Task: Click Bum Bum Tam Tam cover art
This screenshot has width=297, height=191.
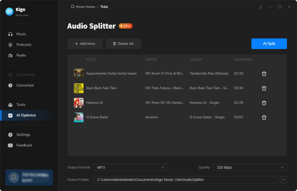Action: coord(79,88)
